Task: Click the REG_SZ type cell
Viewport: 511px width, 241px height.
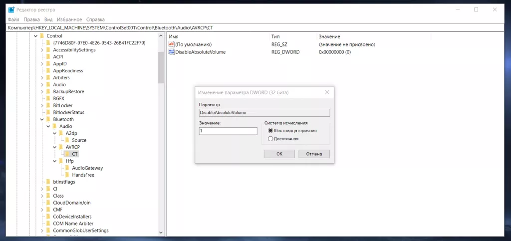Action: click(279, 44)
